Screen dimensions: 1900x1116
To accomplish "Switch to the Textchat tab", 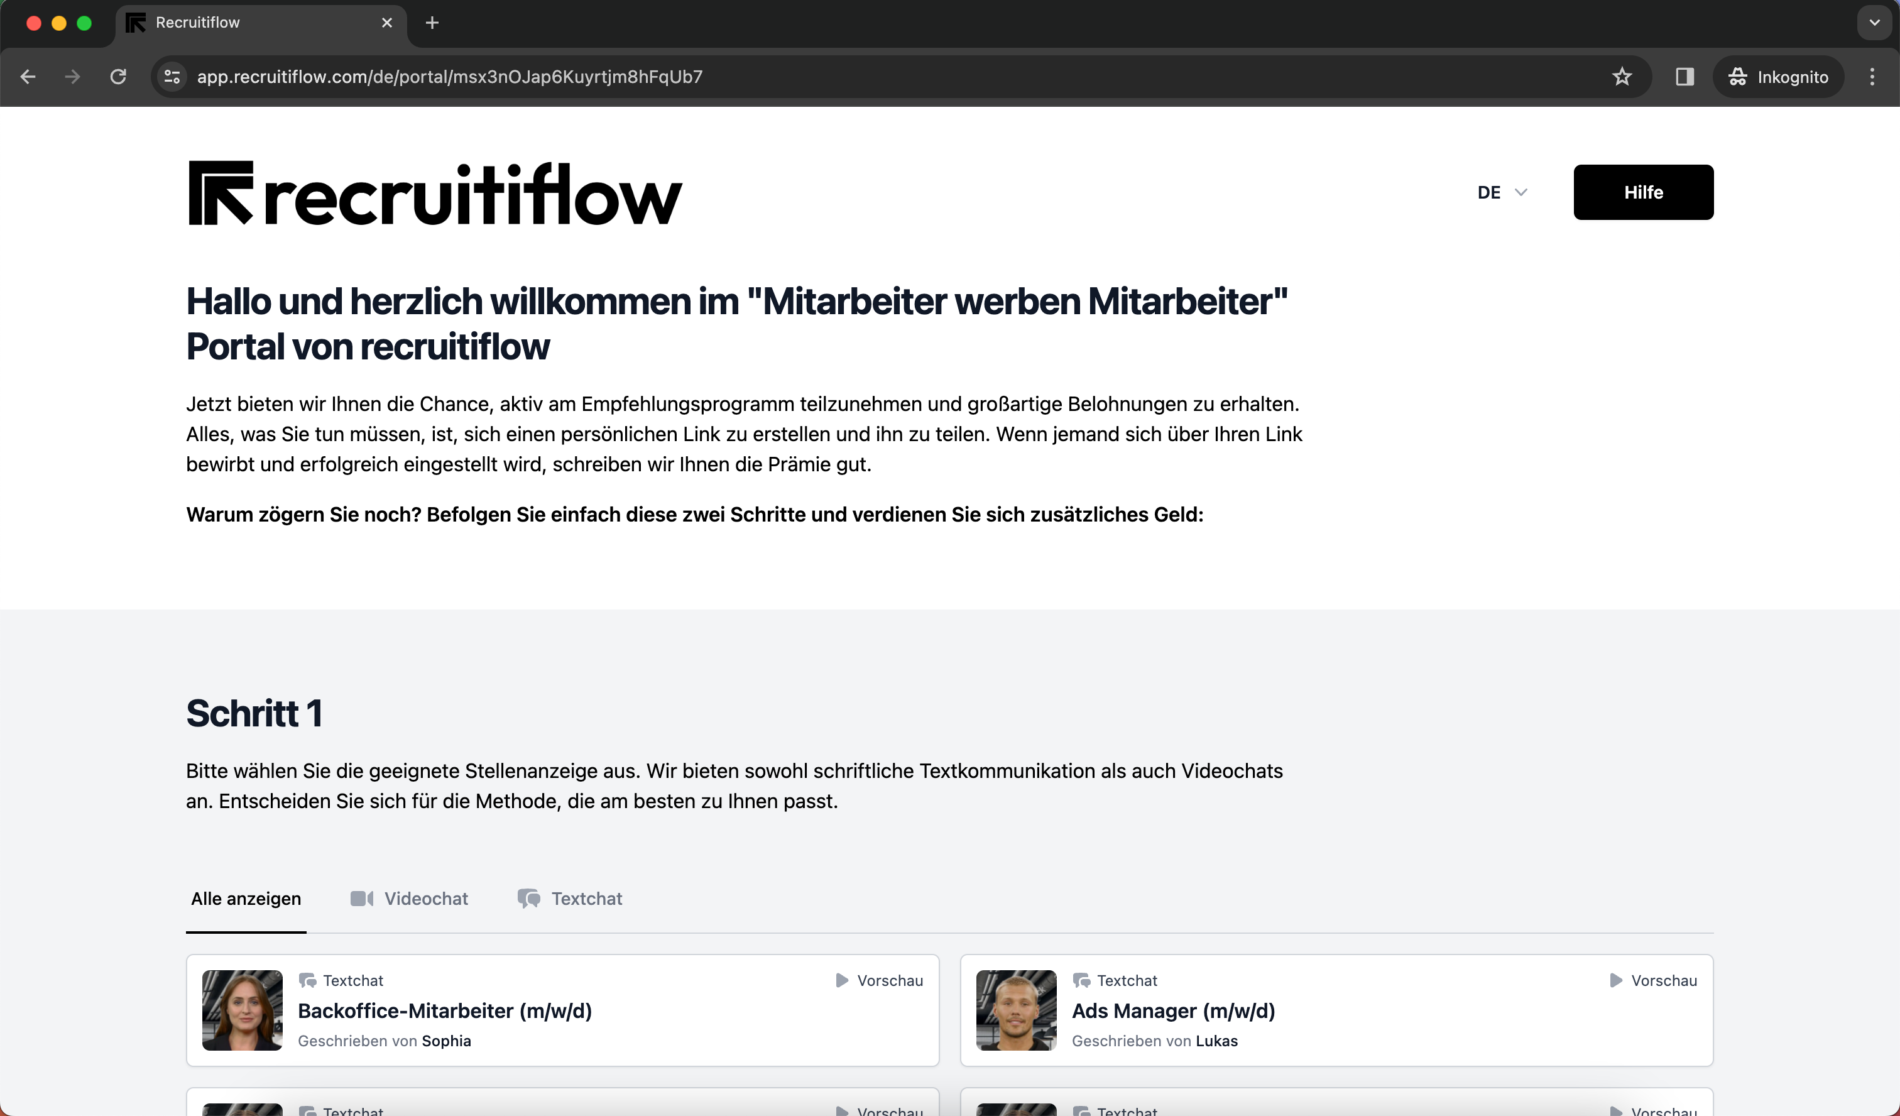I will coord(570,898).
